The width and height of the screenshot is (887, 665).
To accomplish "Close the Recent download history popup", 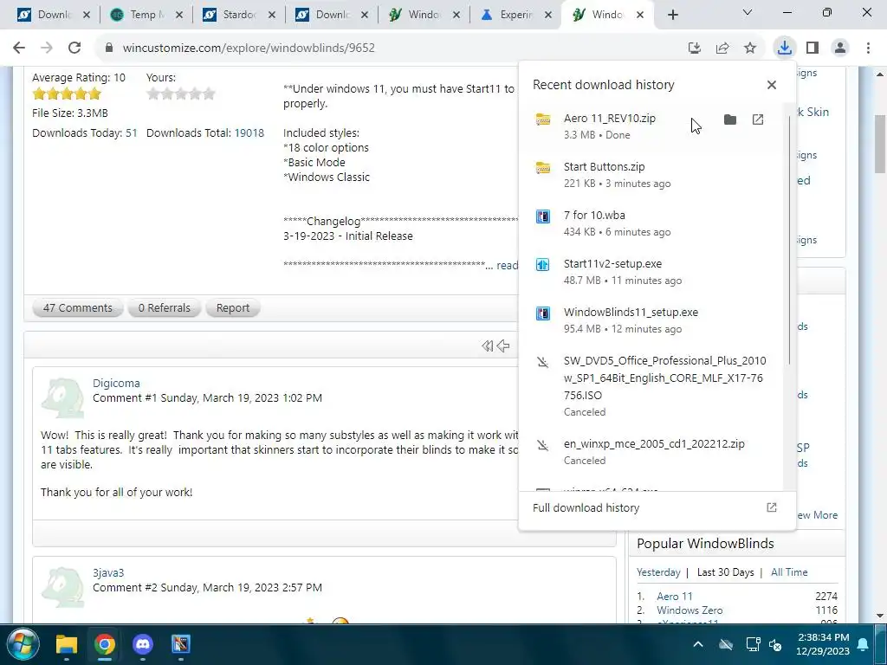I will click(x=771, y=85).
